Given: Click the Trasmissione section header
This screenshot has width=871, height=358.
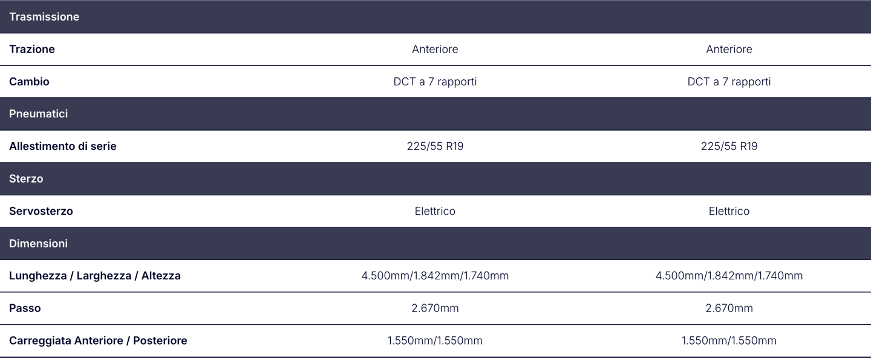Looking at the screenshot, I should (x=435, y=17).
